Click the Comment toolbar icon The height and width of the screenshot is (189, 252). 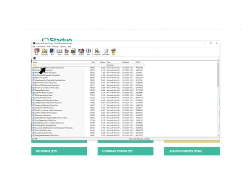106,52
